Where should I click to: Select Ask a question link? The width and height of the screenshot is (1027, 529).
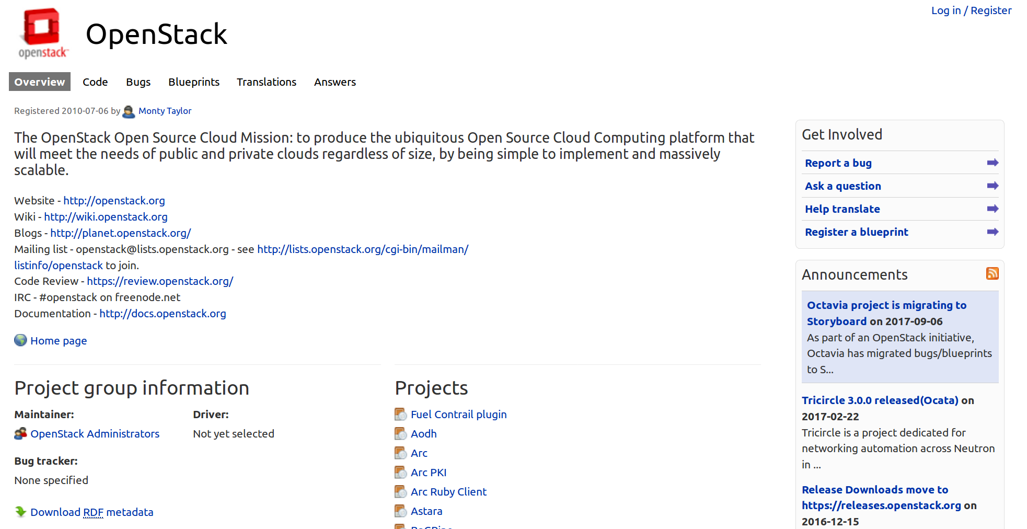click(x=843, y=186)
